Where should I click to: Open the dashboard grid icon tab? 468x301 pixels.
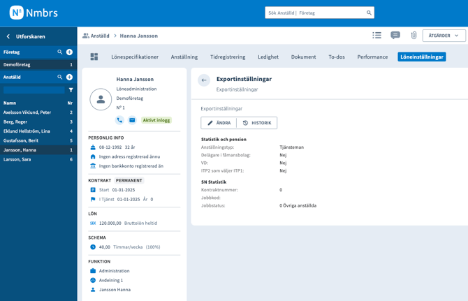pyautogui.click(x=94, y=57)
